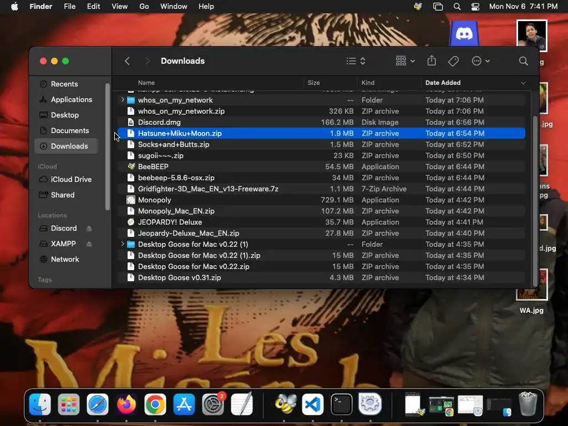Click the sidebar vertical scrollbar
This screenshot has height=426, width=568.
[x=107, y=146]
